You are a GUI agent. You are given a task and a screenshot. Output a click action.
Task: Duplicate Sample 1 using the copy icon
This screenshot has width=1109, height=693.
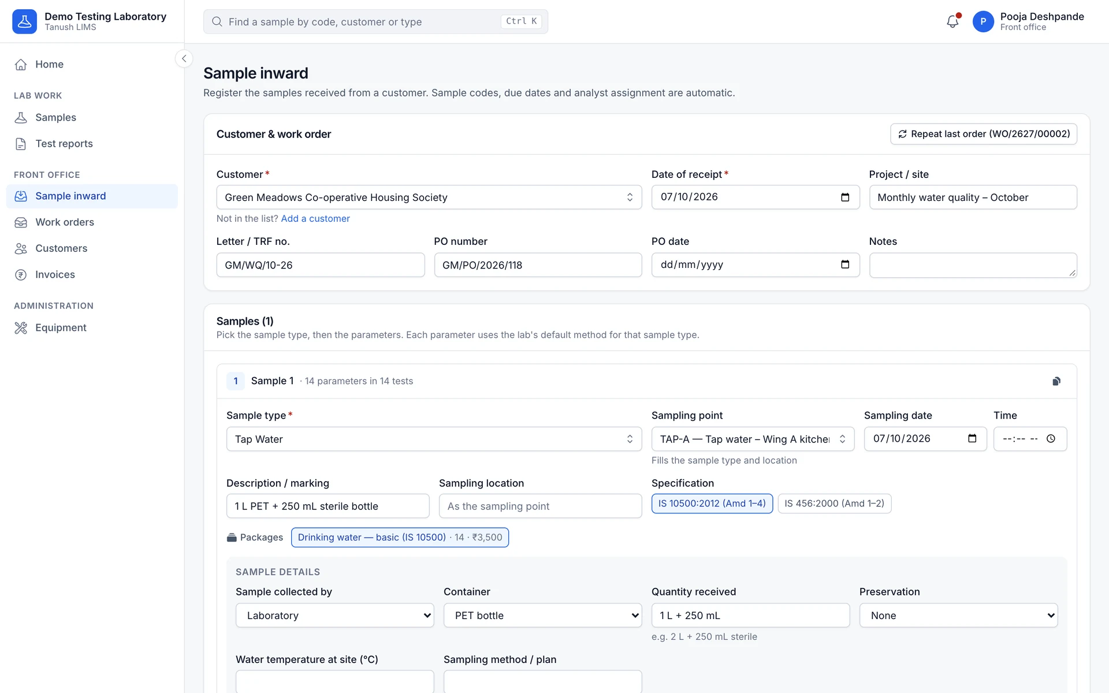[1056, 381]
